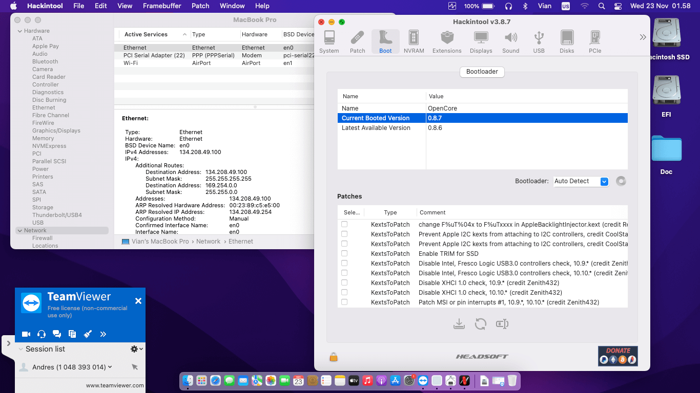Viewport: 700px width, 393px height.
Task: Enable the 'Enable TRIM for SSD' checkbox
Action: 344,253
